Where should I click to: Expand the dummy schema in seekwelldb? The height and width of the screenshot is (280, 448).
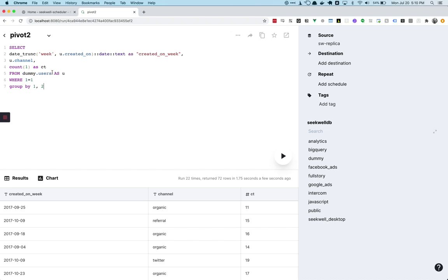[x=316, y=158]
